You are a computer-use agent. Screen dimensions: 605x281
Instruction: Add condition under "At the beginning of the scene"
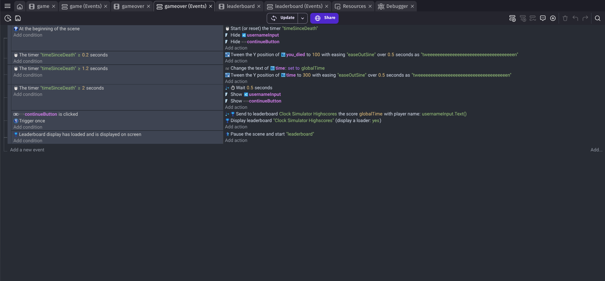(28, 35)
